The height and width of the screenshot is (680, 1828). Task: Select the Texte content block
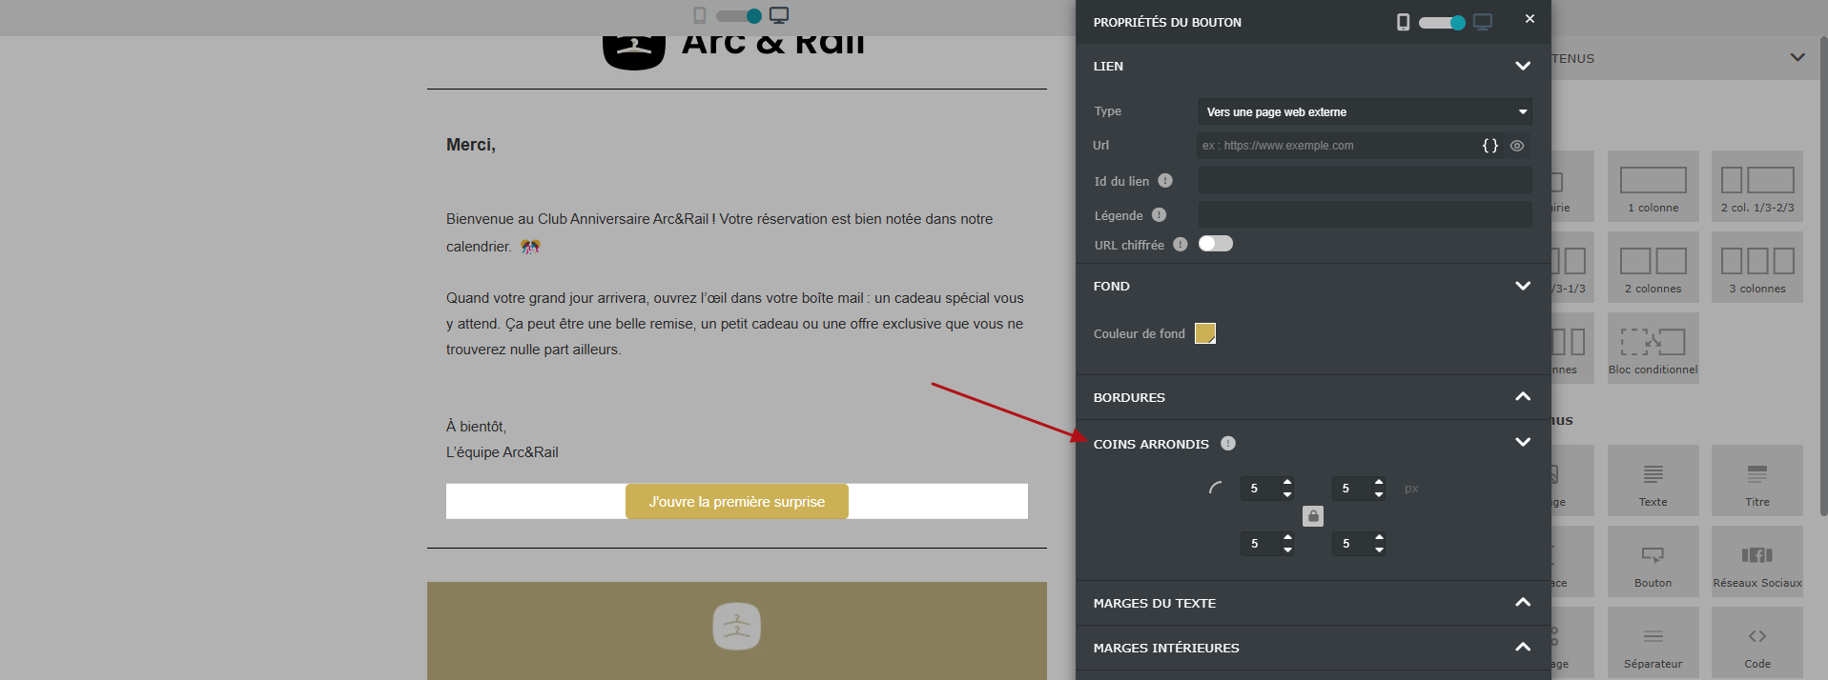point(1653,481)
